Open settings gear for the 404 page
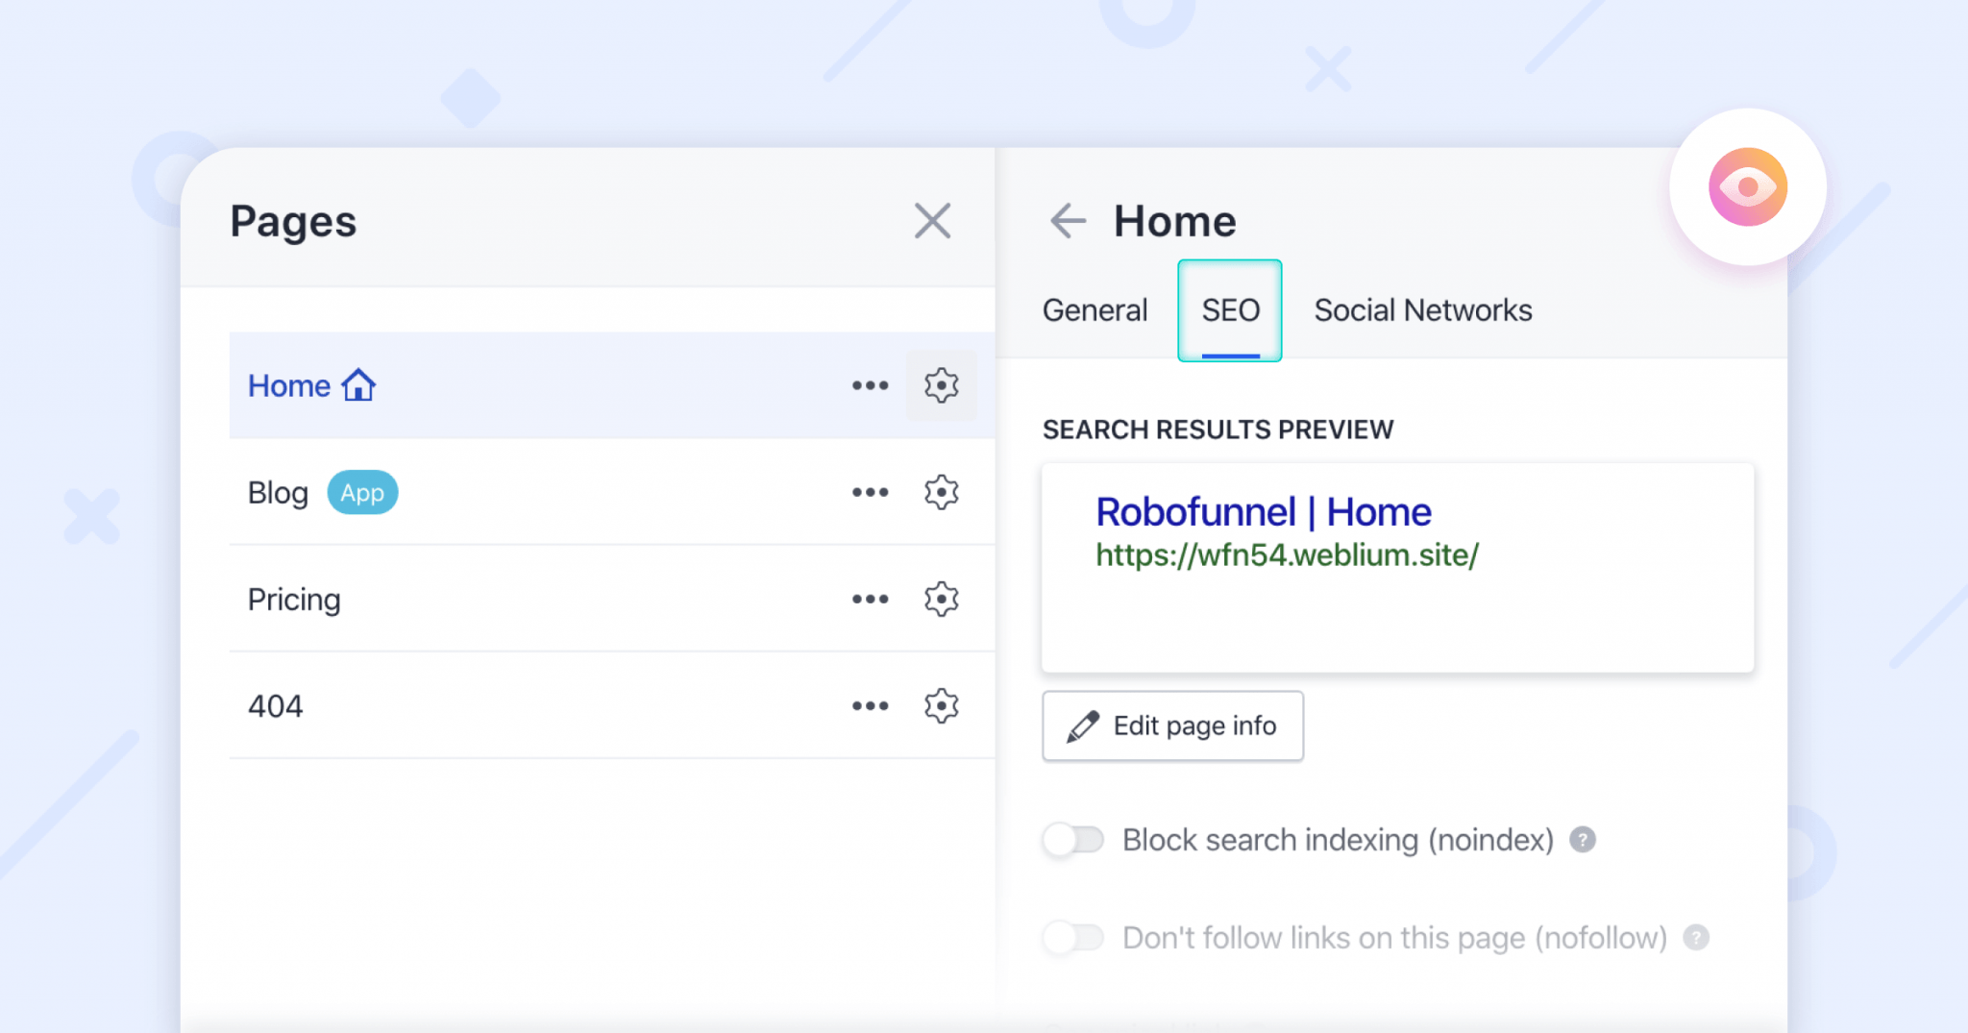Viewport: 1968px width, 1033px height. pyautogui.click(x=941, y=705)
